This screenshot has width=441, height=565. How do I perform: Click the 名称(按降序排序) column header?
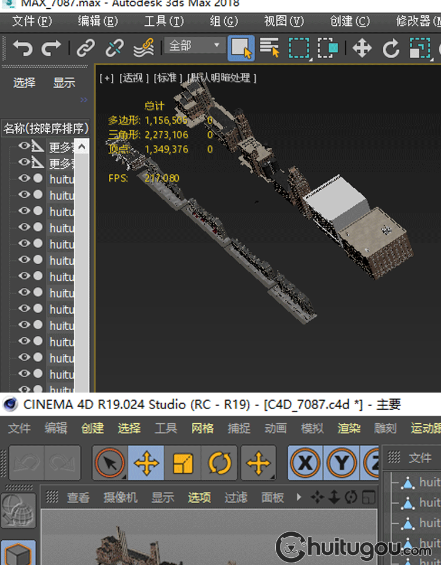point(46,128)
